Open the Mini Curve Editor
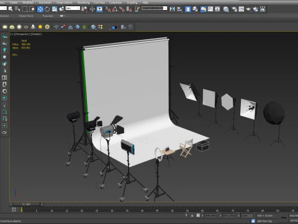 pos(14,209)
